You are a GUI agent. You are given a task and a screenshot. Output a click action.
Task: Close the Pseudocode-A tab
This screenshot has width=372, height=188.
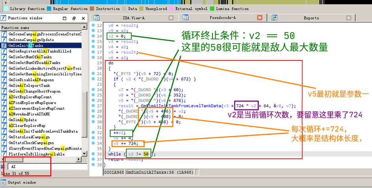click(x=260, y=18)
